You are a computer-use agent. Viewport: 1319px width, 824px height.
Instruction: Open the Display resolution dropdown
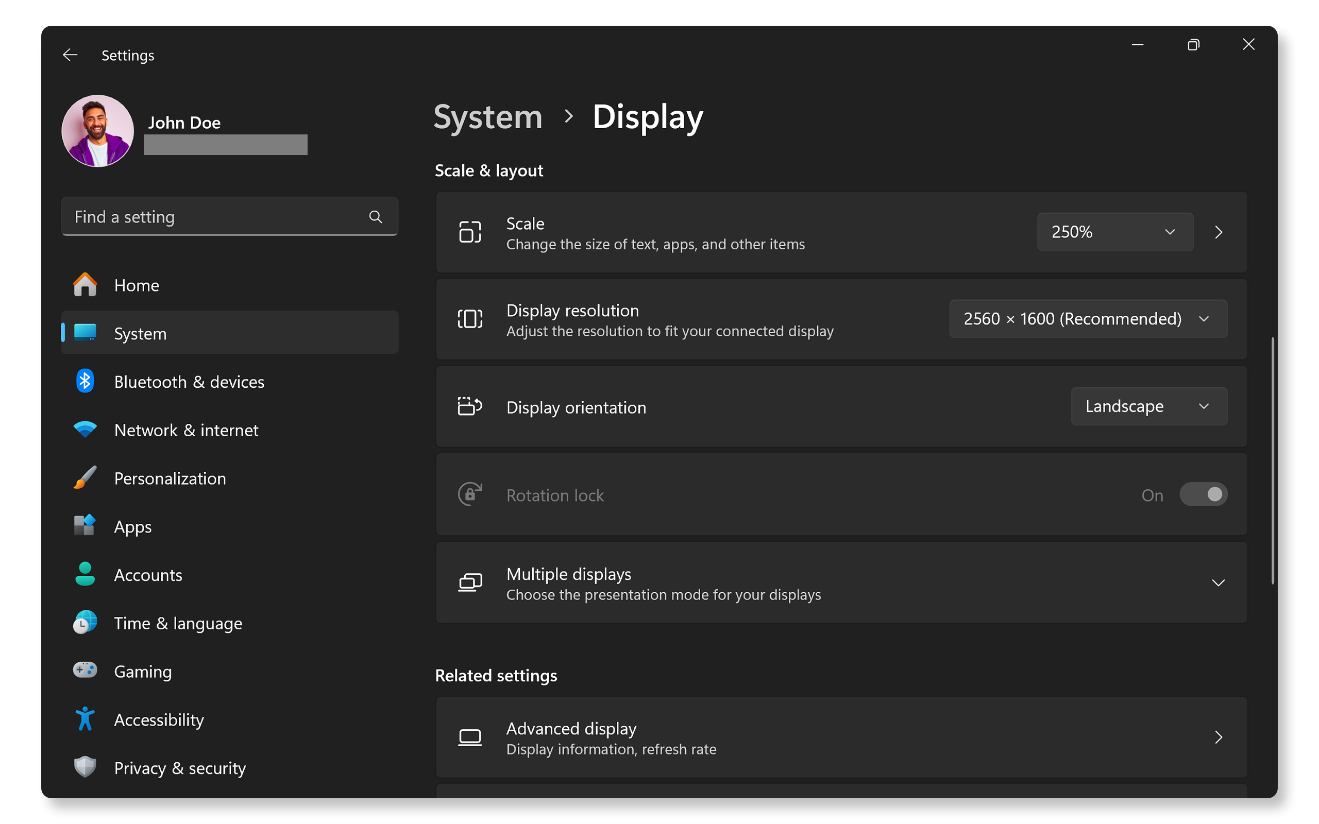click(1087, 319)
